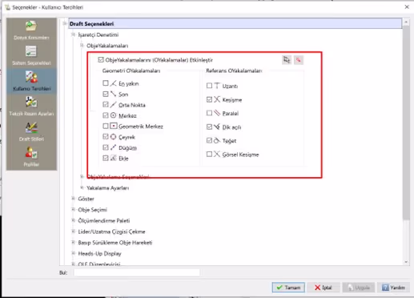
Task: Click the Teğet tangent snap icon
Action: click(x=217, y=140)
